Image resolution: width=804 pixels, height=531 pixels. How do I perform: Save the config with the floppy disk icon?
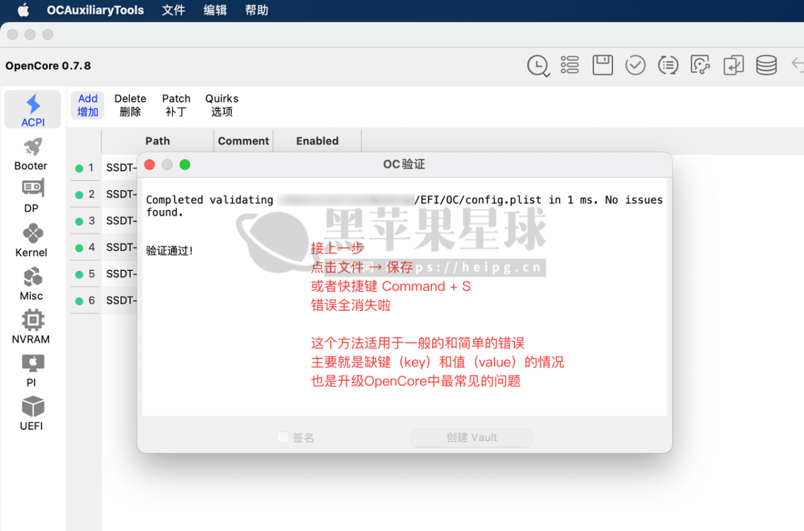pos(602,65)
